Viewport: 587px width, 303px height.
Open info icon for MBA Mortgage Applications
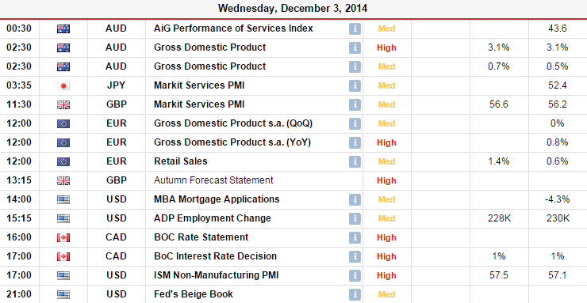pyautogui.click(x=355, y=199)
